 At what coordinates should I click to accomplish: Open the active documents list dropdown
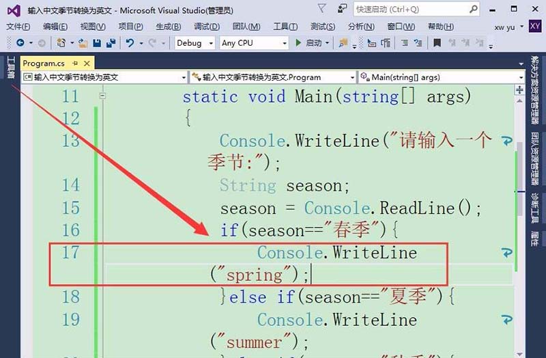(x=521, y=64)
